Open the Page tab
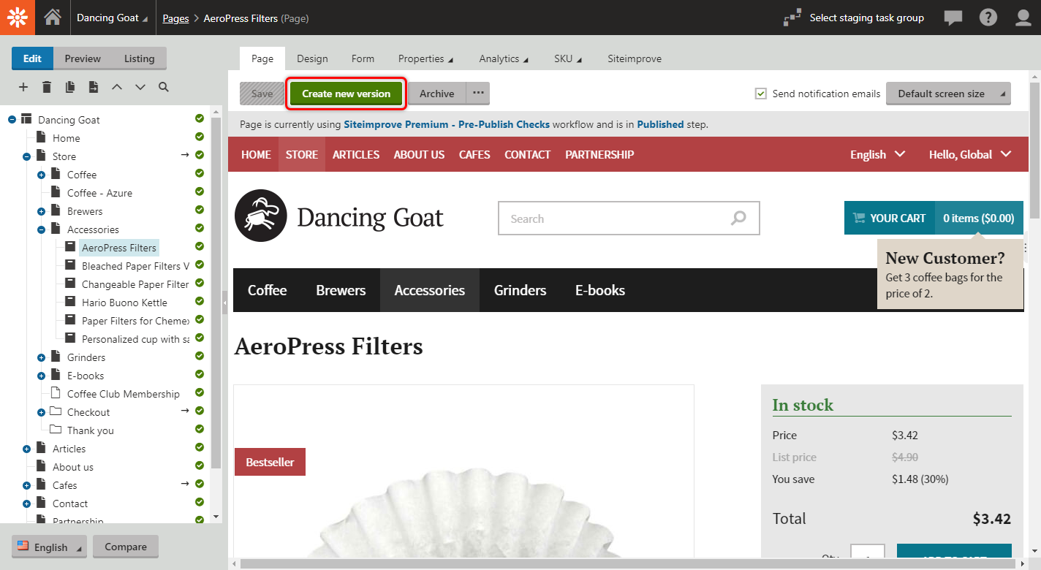Image resolution: width=1041 pixels, height=570 pixels. [x=262, y=58]
